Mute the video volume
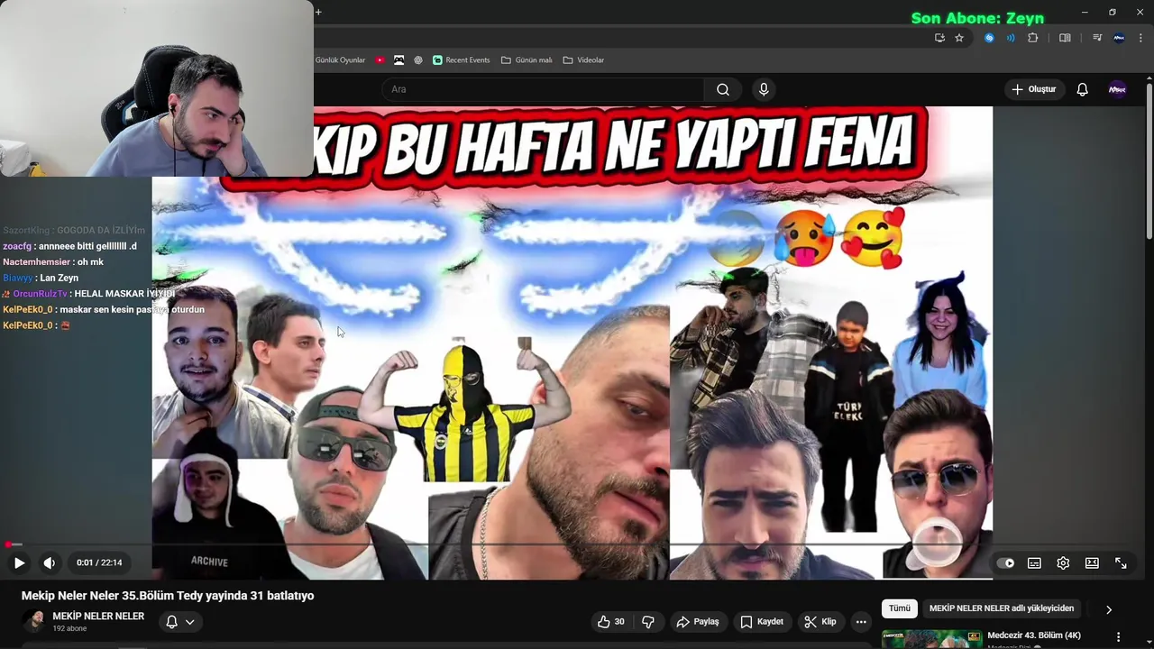 pyautogui.click(x=50, y=562)
